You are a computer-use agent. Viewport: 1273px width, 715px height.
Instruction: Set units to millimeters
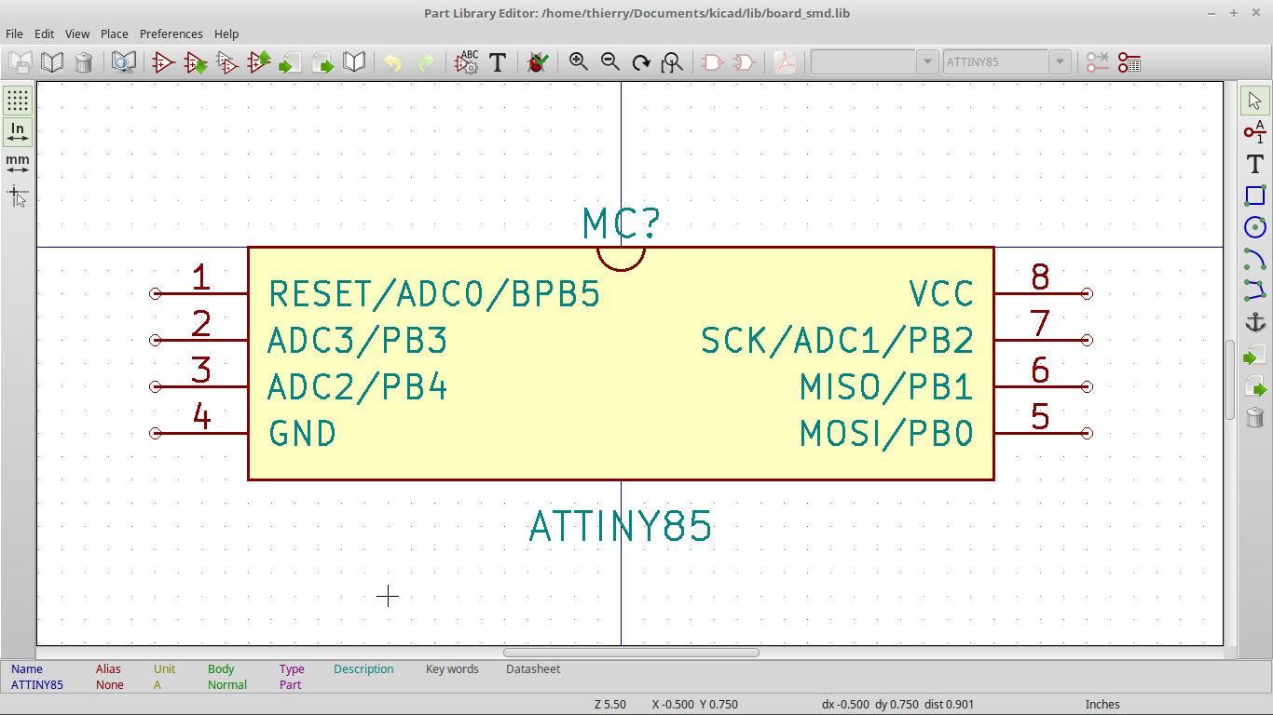tap(18, 164)
